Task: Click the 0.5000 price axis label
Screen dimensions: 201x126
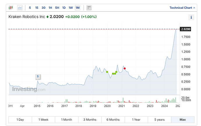Action: point(186,74)
